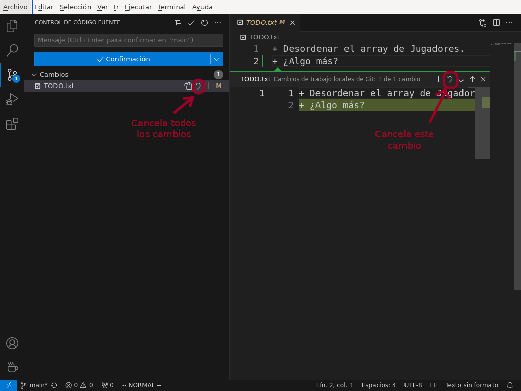Open Ayuda menu

coord(202,7)
